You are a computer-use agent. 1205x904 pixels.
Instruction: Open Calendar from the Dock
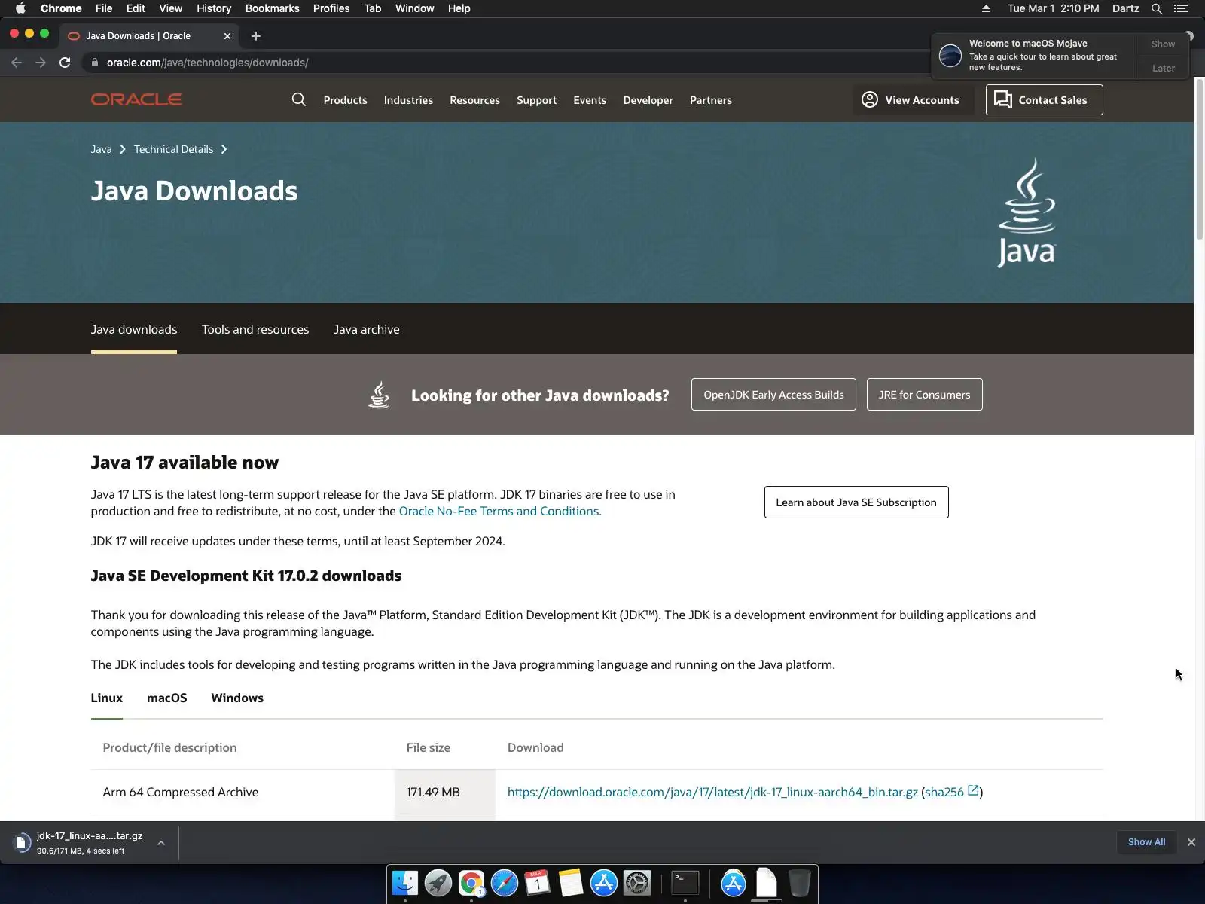pos(538,882)
